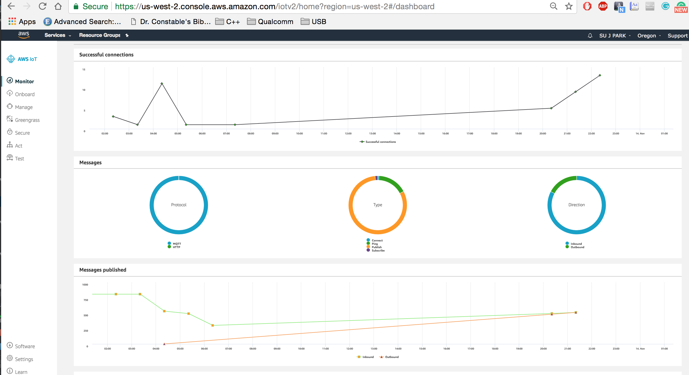Open the Greengrass section icon
This screenshot has height=375, width=689.
10,119
